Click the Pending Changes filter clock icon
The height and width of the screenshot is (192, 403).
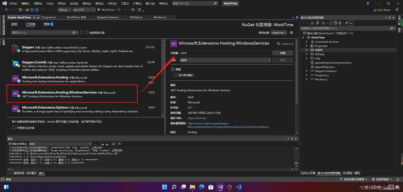[x=324, y=23]
